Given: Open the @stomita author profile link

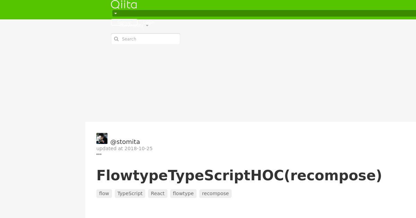Looking at the screenshot, I should [x=125, y=142].
